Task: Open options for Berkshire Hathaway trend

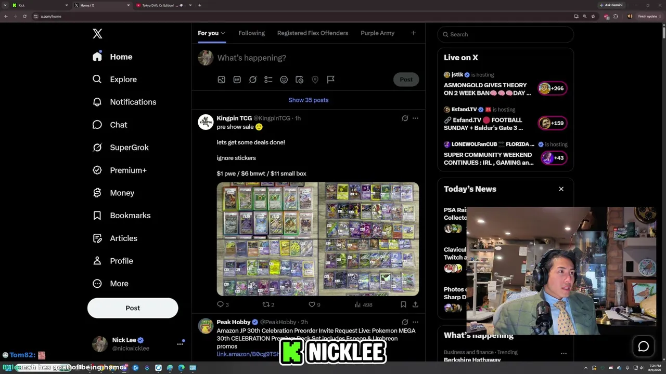Action: (563, 354)
